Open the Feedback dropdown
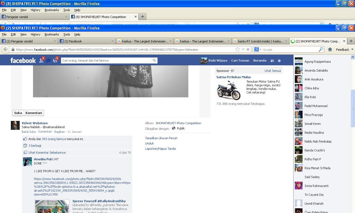Image resolution: width=355 pixels, height=213 pixels. pyautogui.click(x=344, y=49)
